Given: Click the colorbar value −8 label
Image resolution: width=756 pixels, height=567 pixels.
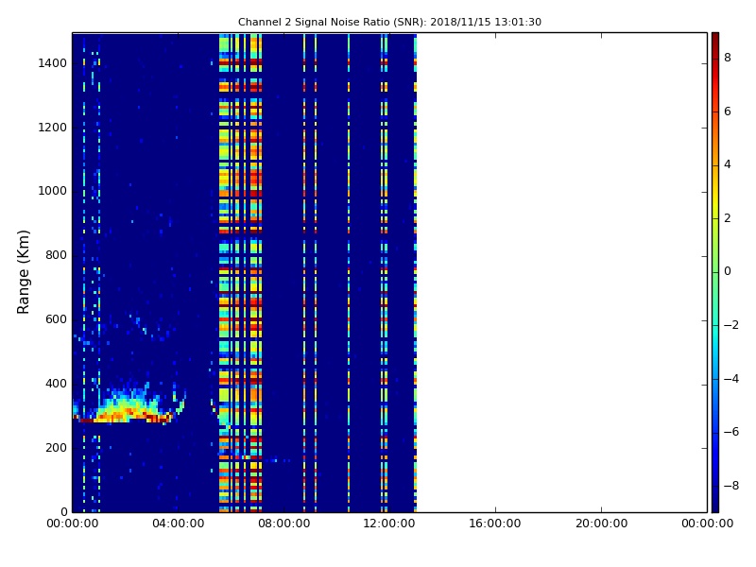Looking at the screenshot, I should coord(730,486).
